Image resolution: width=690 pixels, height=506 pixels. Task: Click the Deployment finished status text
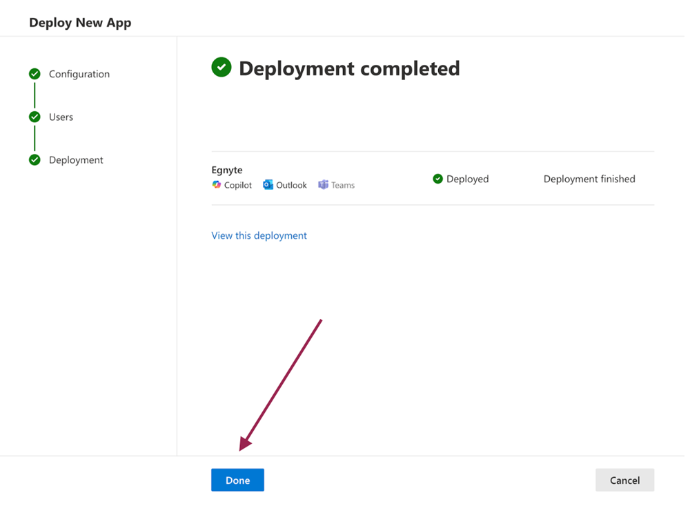point(589,179)
